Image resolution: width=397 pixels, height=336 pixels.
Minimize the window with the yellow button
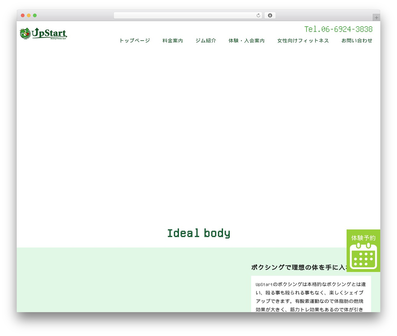tap(29, 15)
